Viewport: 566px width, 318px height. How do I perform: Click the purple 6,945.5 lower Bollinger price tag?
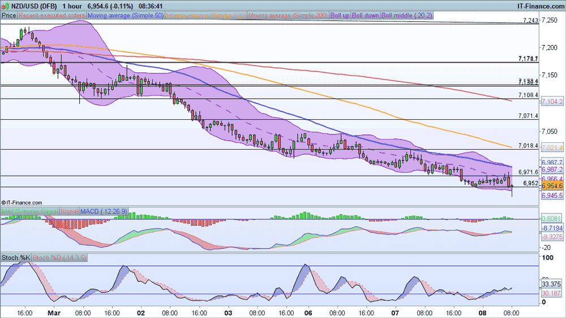[552, 195]
